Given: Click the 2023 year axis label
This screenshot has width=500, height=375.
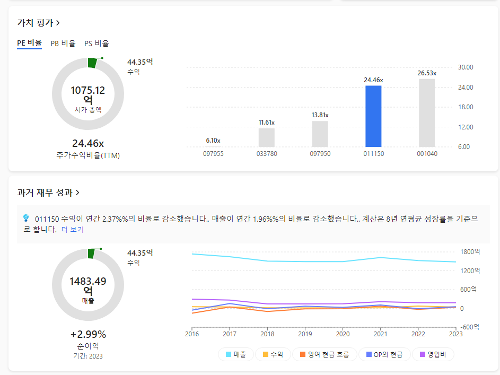Looking at the screenshot, I should [x=455, y=334].
